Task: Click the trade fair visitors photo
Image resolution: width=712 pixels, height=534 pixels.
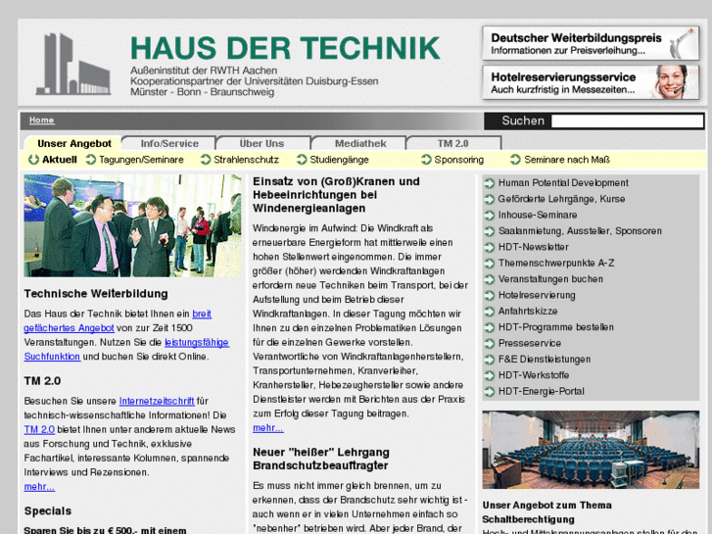Action: point(132,225)
